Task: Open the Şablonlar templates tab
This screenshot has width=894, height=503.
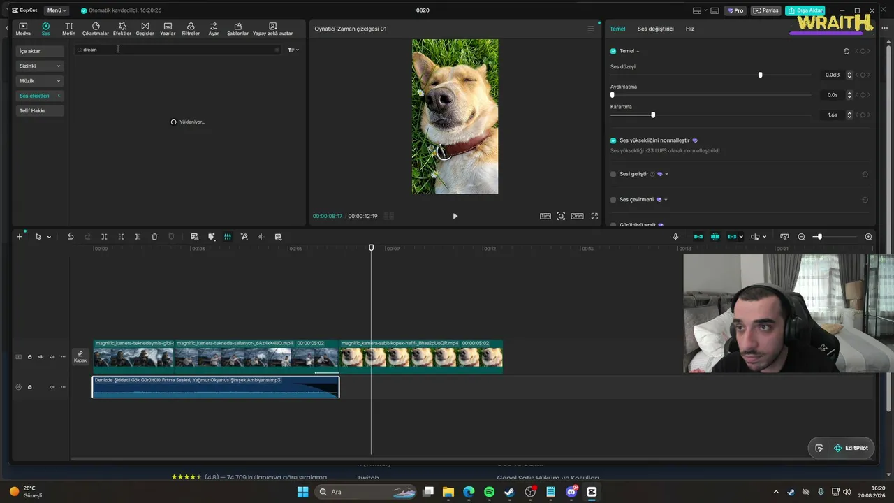Action: click(238, 29)
